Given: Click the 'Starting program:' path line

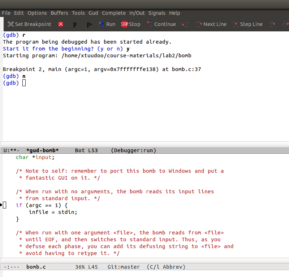Looking at the screenshot, I should coord(97,56).
